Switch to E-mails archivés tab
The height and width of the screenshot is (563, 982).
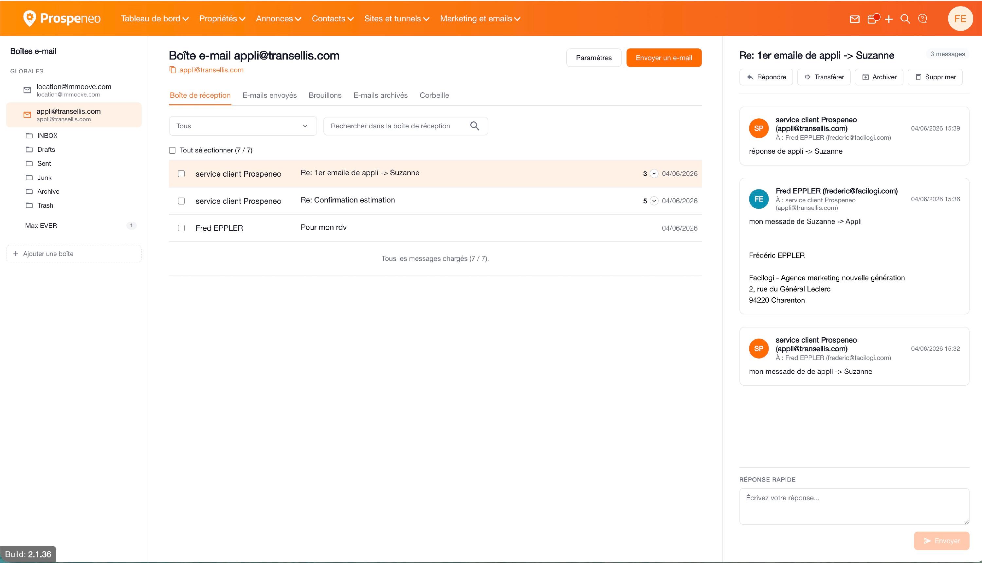380,95
